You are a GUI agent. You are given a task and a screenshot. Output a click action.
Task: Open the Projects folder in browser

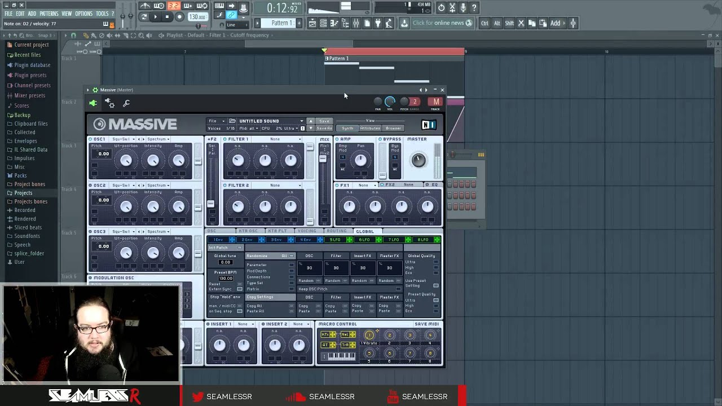click(23, 193)
